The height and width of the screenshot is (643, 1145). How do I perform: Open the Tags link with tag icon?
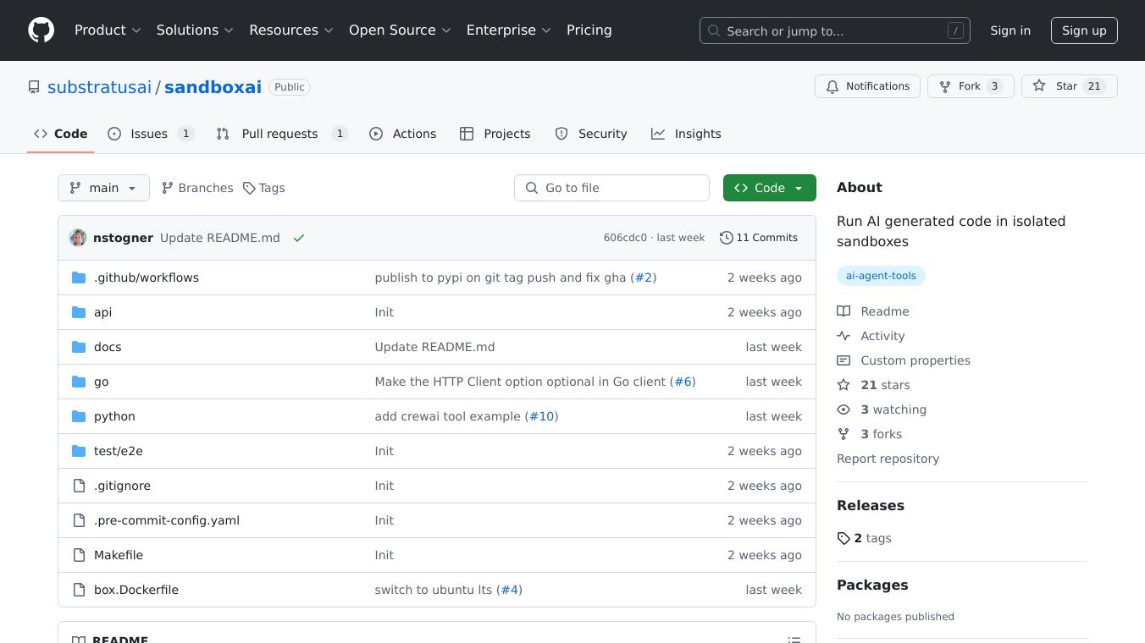coord(264,188)
